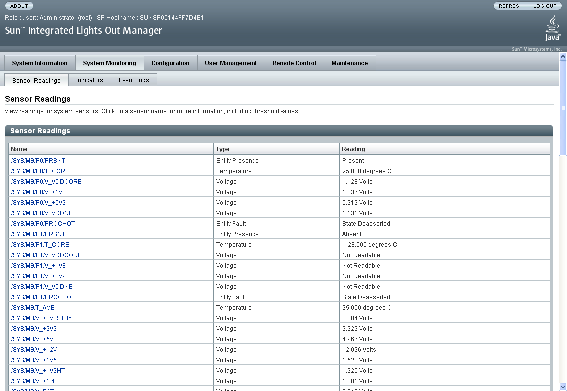Open the /SYS/MB/P1/PRSNT sensor link

pyautogui.click(x=38, y=234)
